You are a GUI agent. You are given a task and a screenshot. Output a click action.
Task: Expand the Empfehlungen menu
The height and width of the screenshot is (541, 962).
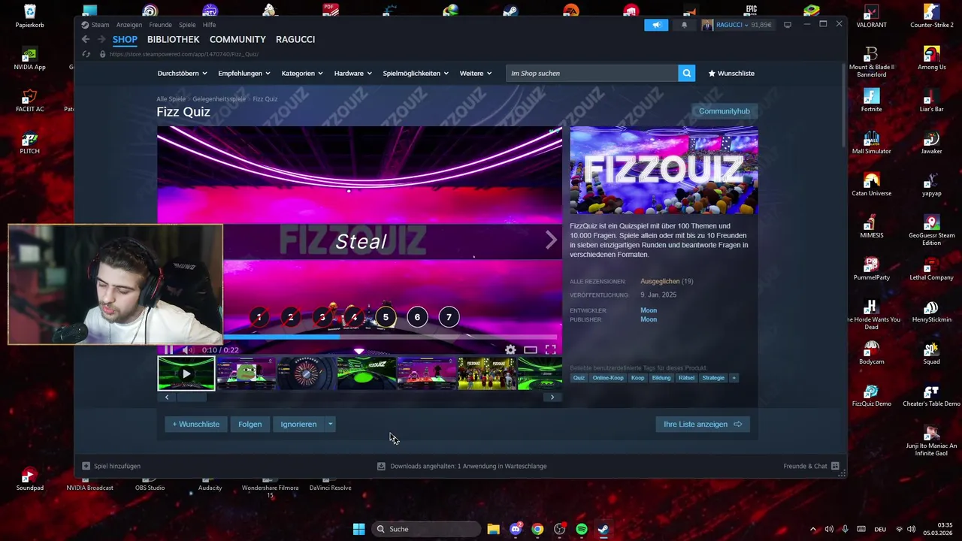tap(244, 73)
